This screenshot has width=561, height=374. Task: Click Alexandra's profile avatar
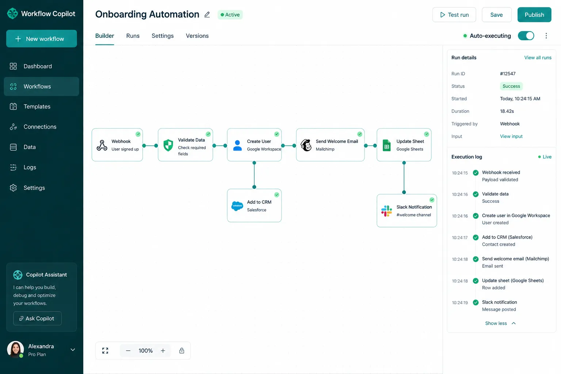[x=15, y=350]
